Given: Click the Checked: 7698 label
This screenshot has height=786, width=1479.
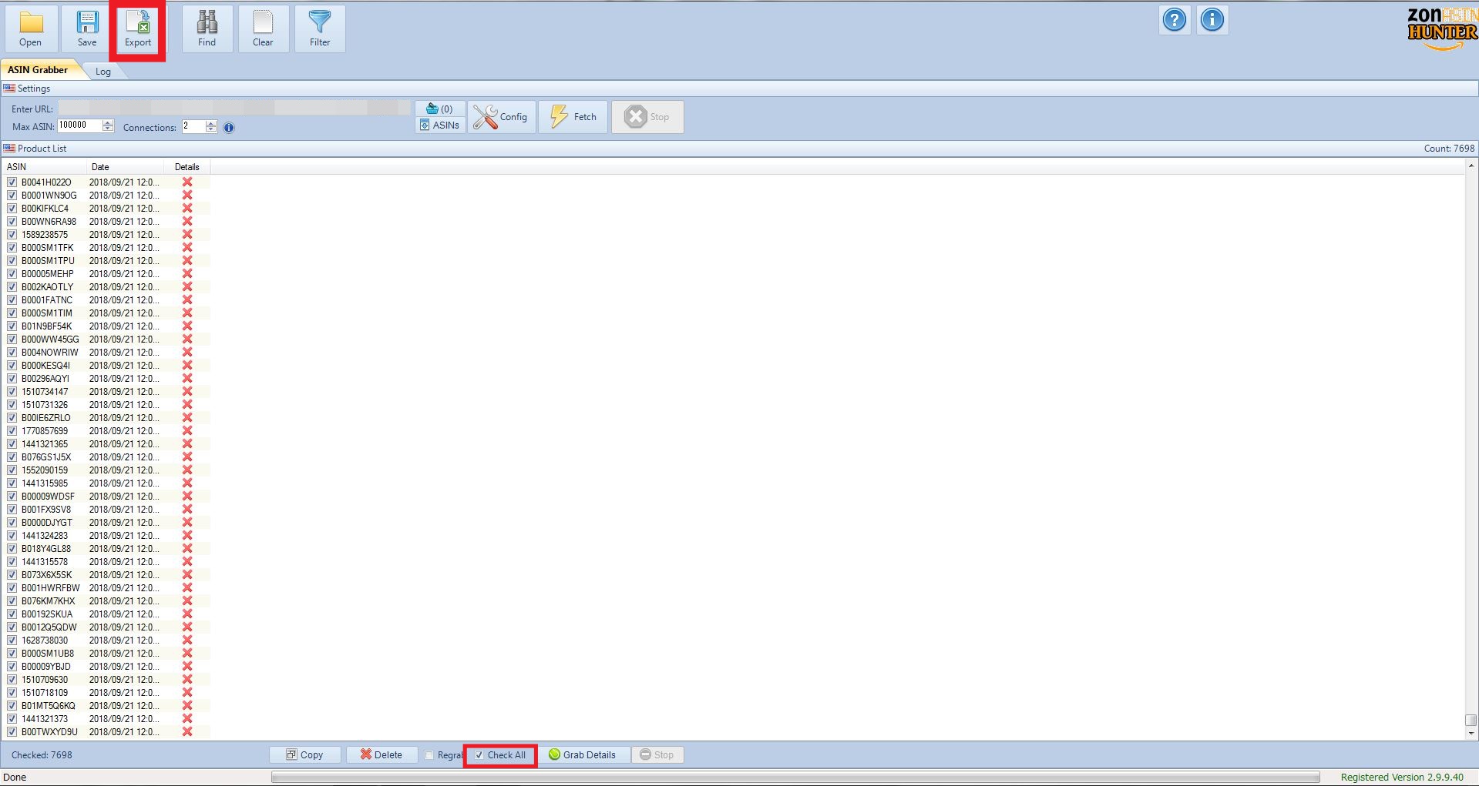Looking at the screenshot, I should tap(42, 755).
